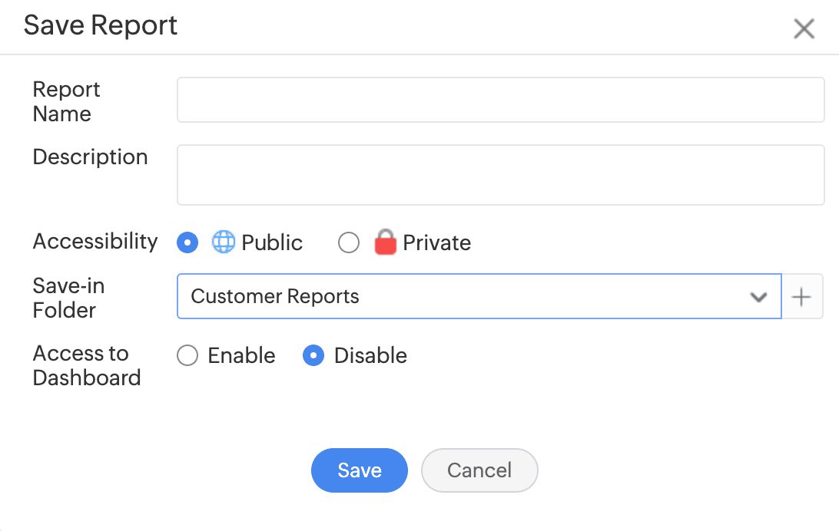Screen dimensions: 839x531
Task: Click the Enable label text
Action: tap(241, 356)
